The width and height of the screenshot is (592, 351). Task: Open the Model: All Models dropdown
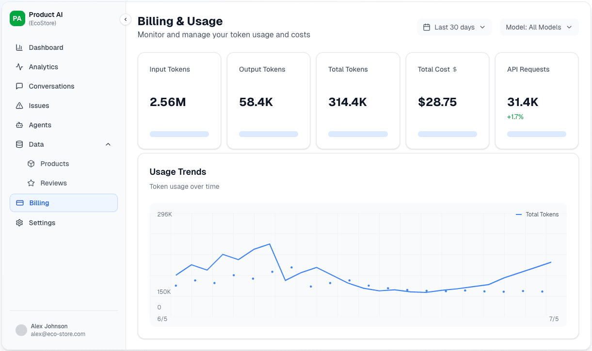coord(539,27)
